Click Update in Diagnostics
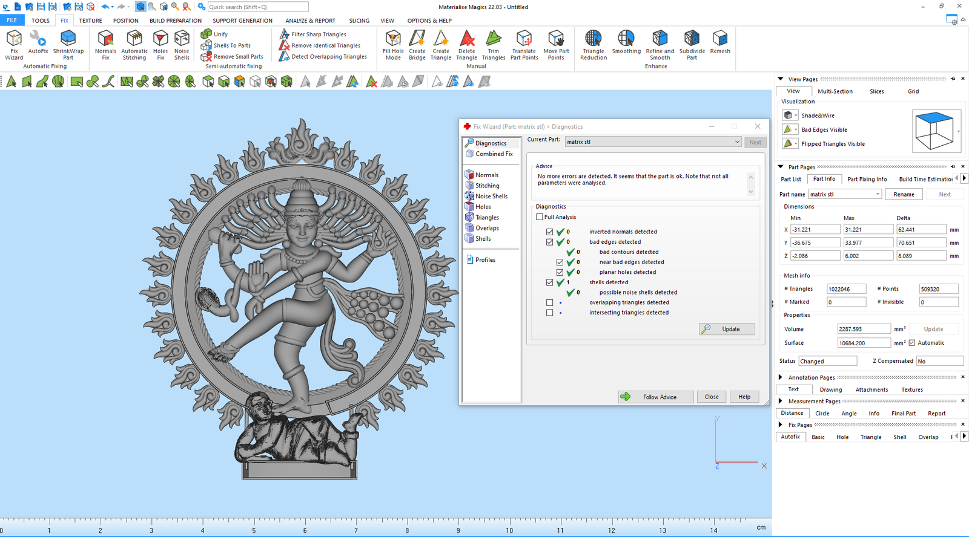This screenshot has width=969, height=537. pos(727,329)
